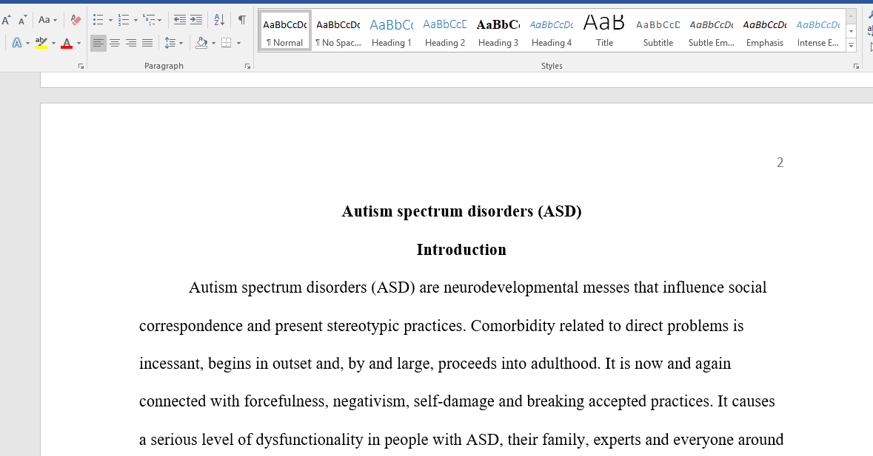The width and height of the screenshot is (873, 456).
Task: Click the title Autism spectrum disorders (ASD)
Action: pyautogui.click(x=461, y=211)
